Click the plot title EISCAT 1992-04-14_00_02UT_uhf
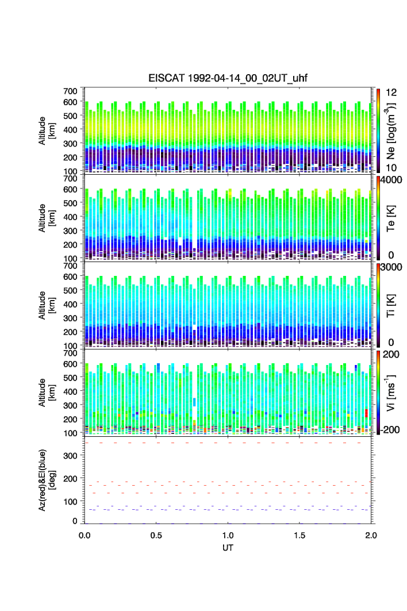 228,78
